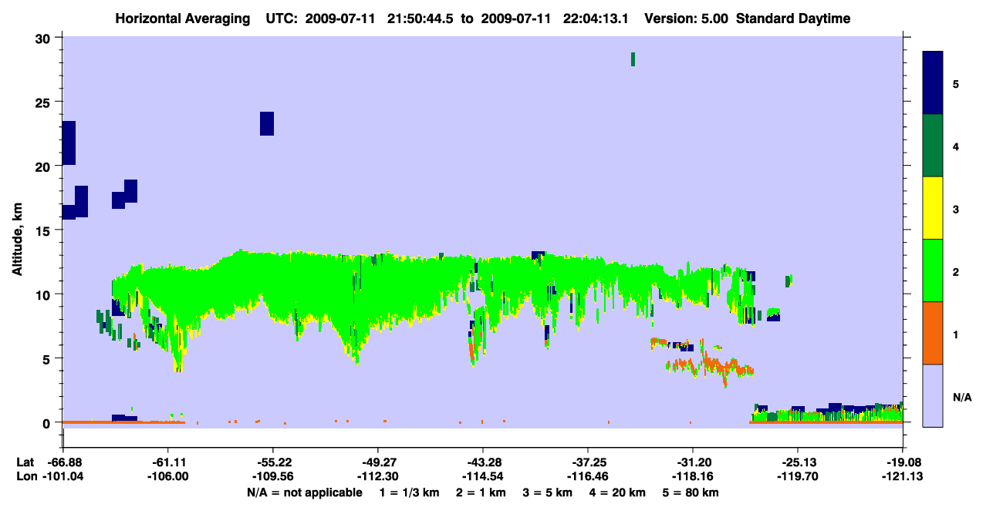Viewport: 1003px width, 514px height.
Task: Click the 'Version: 5.00' label
Action: [x=687, y=18]
